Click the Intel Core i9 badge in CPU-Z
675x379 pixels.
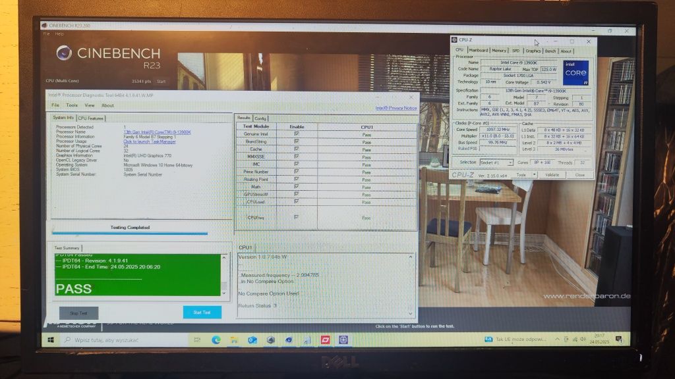pos(575,72)
